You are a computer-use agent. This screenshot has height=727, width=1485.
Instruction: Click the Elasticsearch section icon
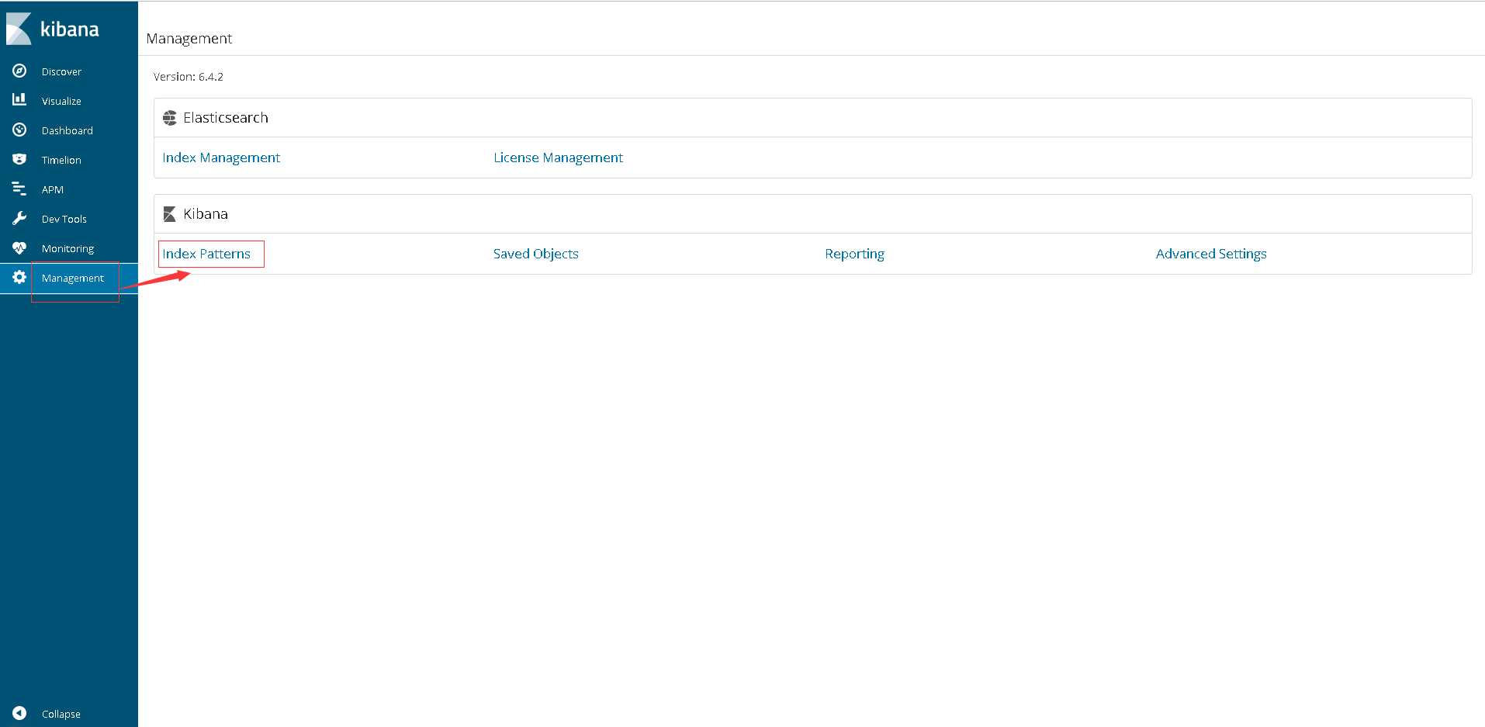[170, 118]
